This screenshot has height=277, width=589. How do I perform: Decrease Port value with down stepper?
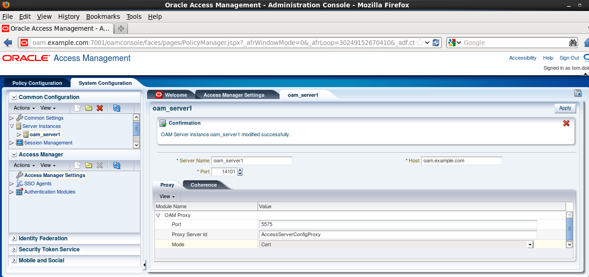240,174
